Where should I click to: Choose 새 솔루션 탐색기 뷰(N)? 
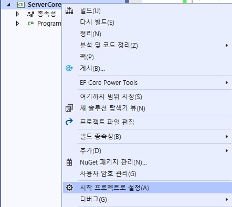(147, 108)
